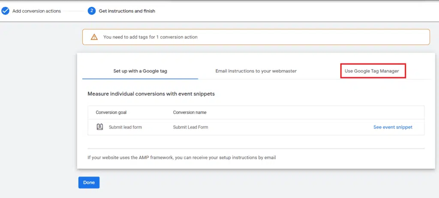Click the add tags warning message text
The image size is (439, 198).
tap(150, 37)
